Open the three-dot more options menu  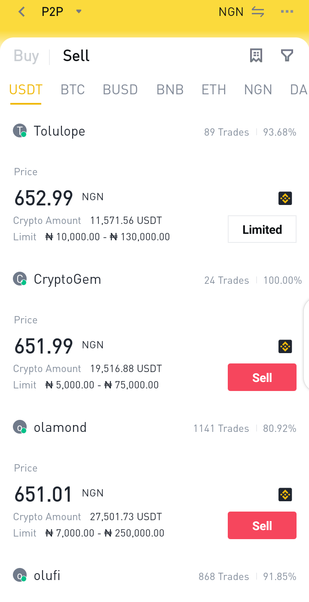(287, 12)
